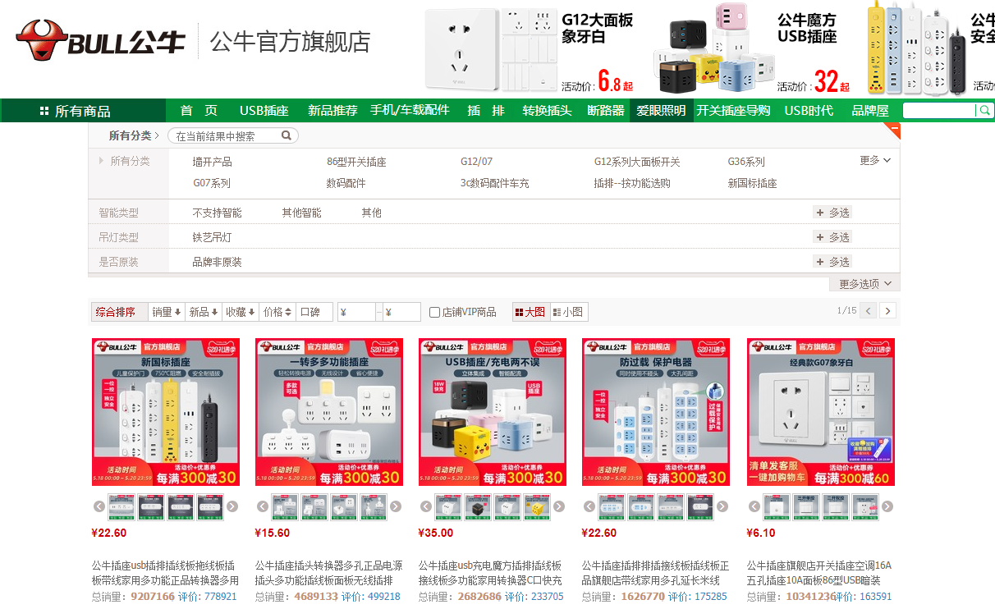Expand 更多选项 filter options
The height and width of the screenshot is (609, 995).
coord(865,284)
